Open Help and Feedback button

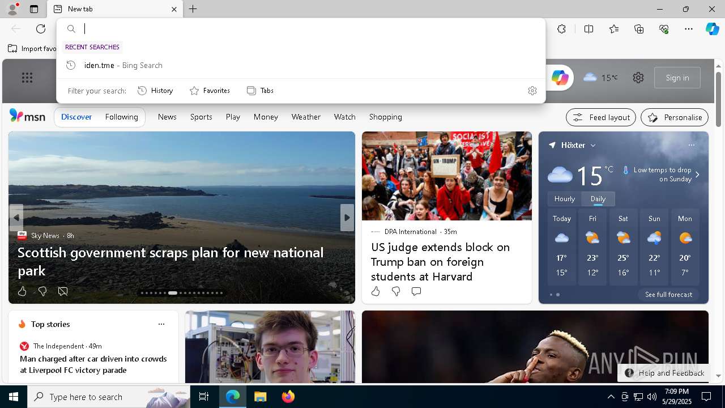pos(665,373)
